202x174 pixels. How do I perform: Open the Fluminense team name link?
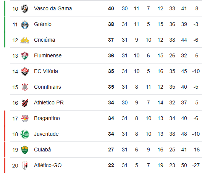coord(48,55)
